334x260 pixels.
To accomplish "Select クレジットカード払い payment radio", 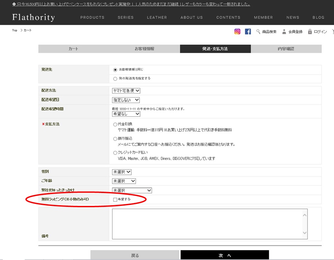I will point(115,153).
